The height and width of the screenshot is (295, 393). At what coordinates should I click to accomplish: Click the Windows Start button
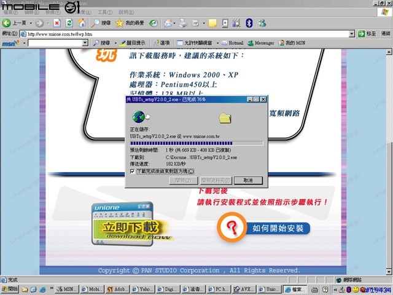point(10,289)
